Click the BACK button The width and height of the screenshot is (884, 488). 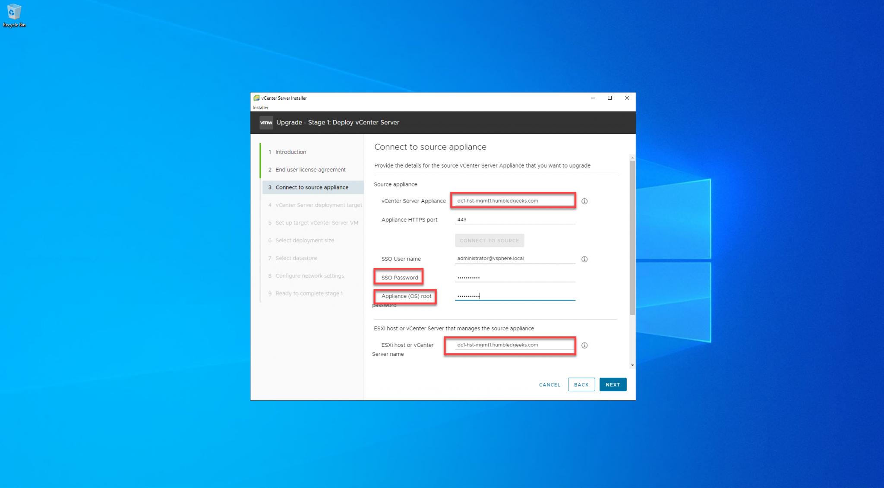pyautogui.click(x=581, y=384)
